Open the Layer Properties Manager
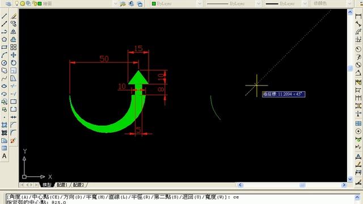This screenshot has width=363, height=204. point(9,3)
